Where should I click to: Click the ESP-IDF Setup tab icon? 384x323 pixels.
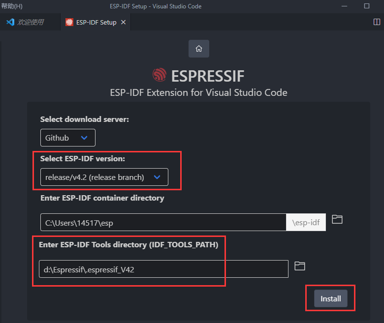point(69,22)
